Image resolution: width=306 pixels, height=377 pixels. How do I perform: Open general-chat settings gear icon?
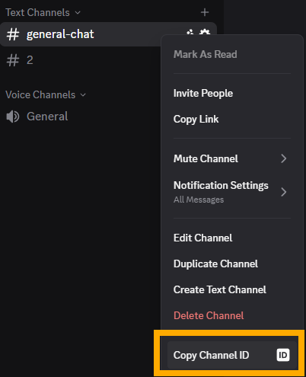pyautogui.click(x=205, y=32)
